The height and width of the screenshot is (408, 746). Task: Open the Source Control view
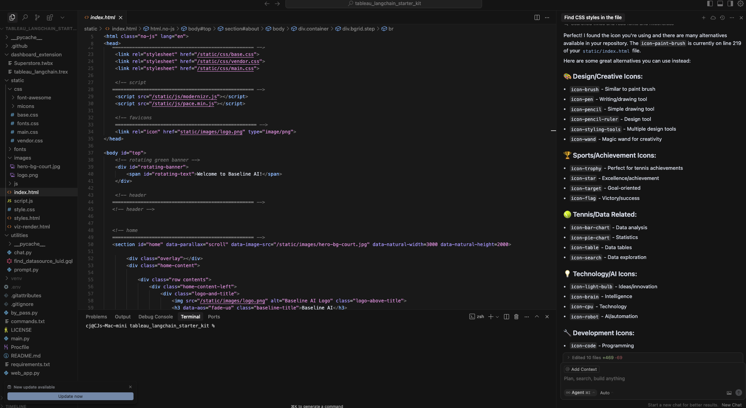(x=37, y=17)
